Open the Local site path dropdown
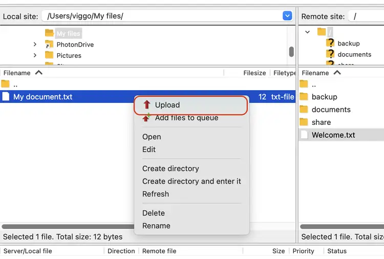The image size is (384, 259). 287,16
